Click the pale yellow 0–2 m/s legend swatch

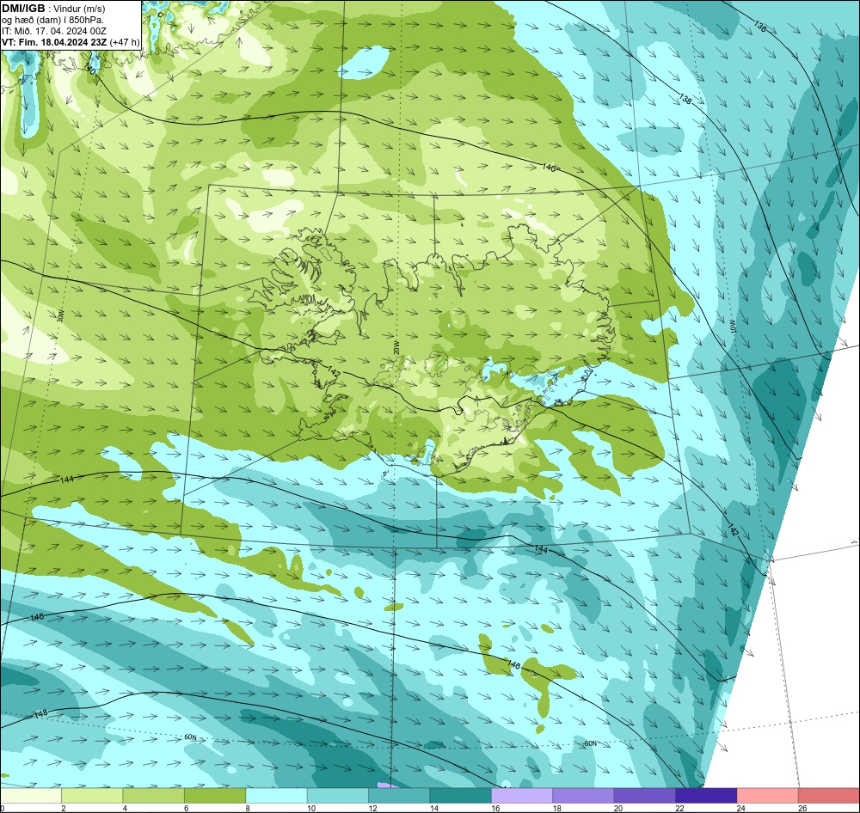click(31, 795)
